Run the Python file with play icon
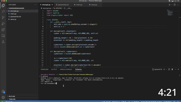The image size is (181, 102). tap(169, 5)
